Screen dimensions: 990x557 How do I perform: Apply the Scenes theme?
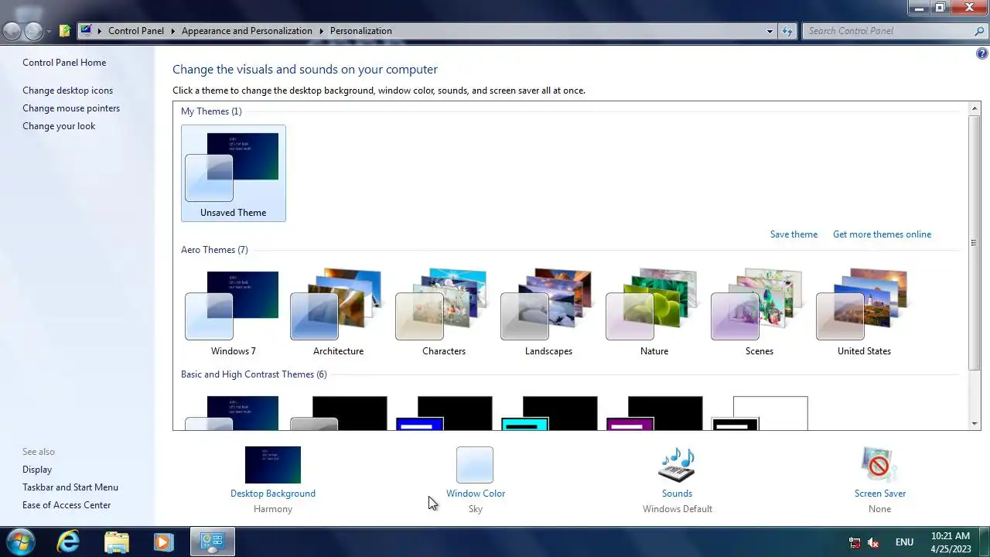[x=759, y=313]
